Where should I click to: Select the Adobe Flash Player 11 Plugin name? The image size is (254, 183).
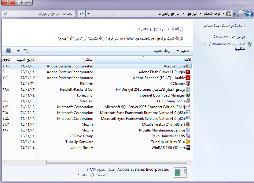(x=161, y=72)
